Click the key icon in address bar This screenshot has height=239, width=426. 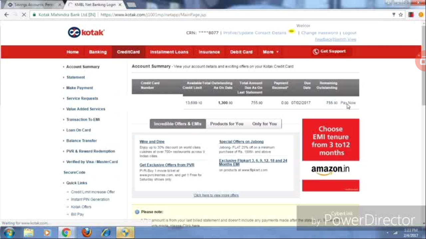pyautogui.click(x=394, y=15)
